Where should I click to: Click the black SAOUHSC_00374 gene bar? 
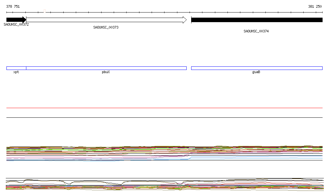point(256,20)
